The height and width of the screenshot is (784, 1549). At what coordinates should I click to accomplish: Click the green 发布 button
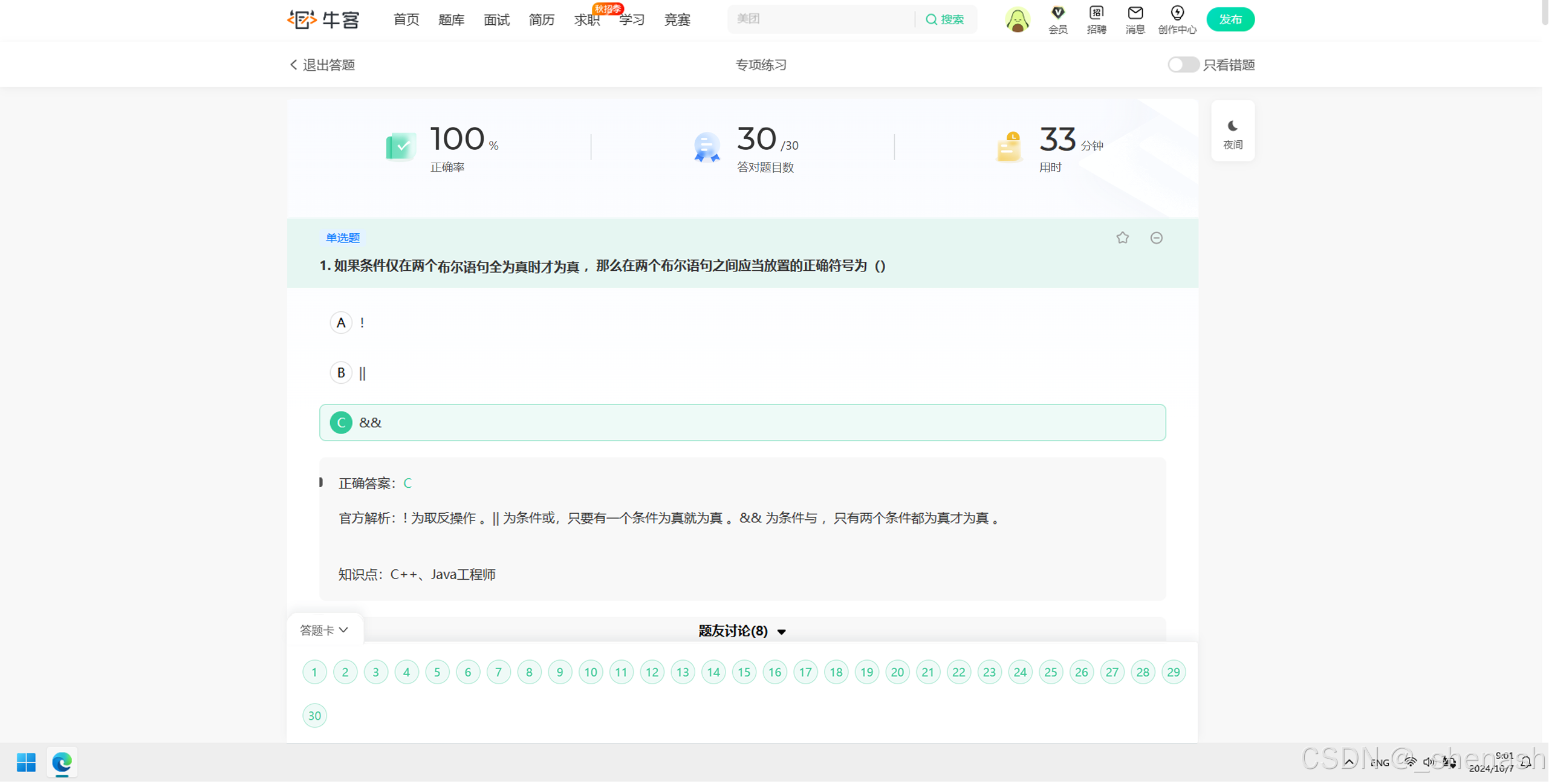click(1230, 19)
